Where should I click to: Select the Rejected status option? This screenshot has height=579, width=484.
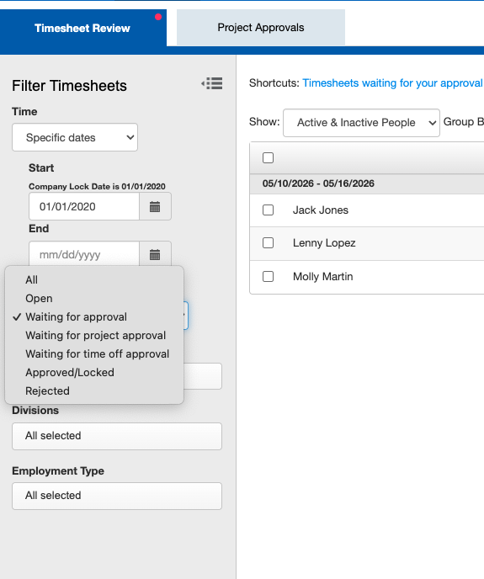(94, 390)
